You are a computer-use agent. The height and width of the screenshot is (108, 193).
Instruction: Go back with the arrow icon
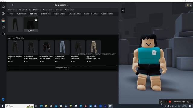(13, 5)
